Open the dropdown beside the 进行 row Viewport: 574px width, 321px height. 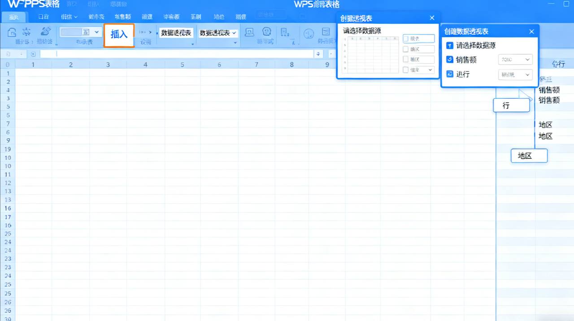(x=515, y=74)
